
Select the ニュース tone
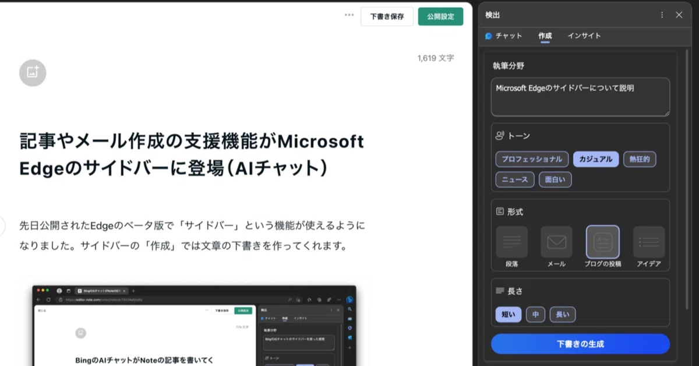[515, 180]
